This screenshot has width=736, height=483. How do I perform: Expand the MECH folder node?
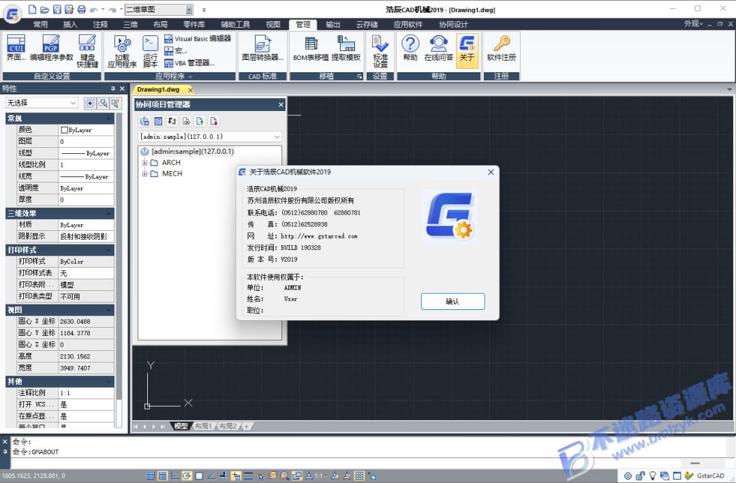[144, 174]
